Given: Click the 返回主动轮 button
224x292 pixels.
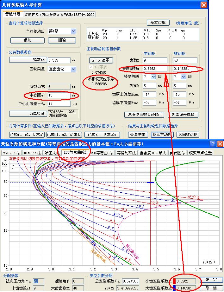Looking at the screenshot, I should coord(162,135).
